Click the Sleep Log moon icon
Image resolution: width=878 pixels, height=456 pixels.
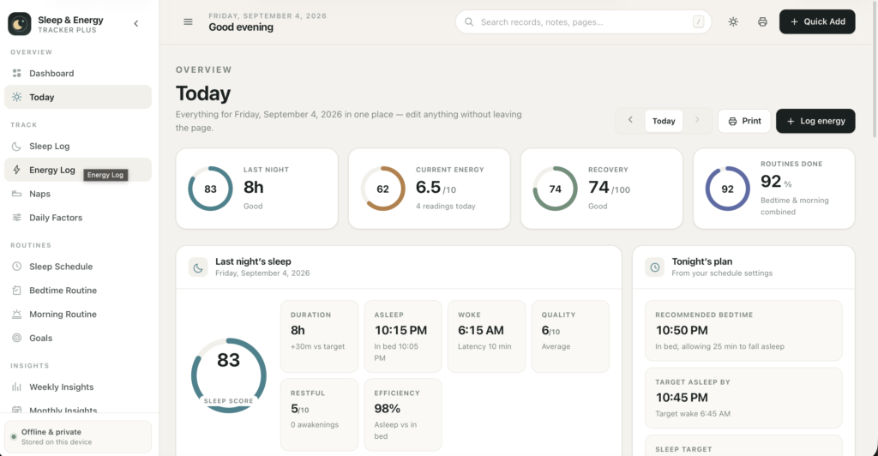pos(17,146)
